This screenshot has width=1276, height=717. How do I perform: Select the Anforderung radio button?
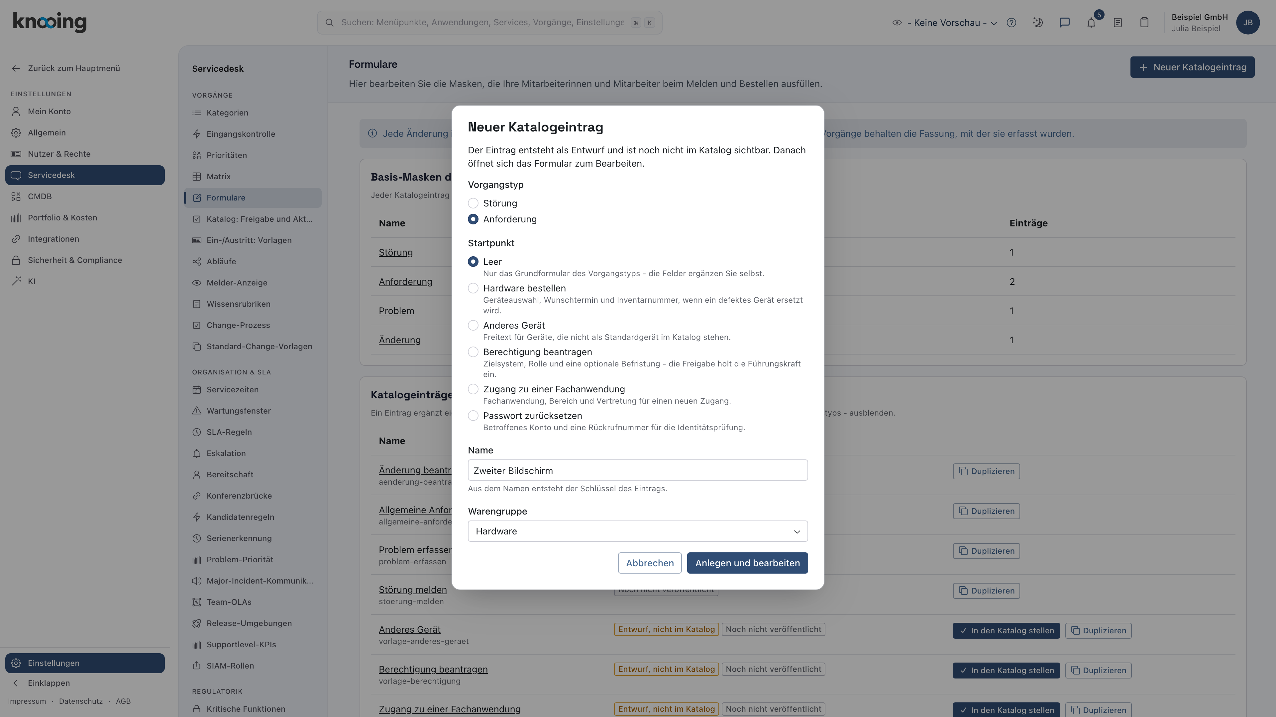(473, 219)
